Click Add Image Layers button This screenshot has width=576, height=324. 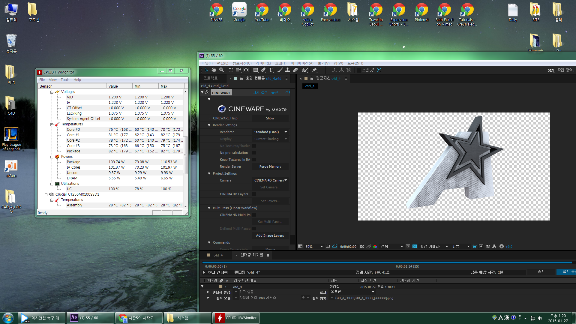(270, 235)
